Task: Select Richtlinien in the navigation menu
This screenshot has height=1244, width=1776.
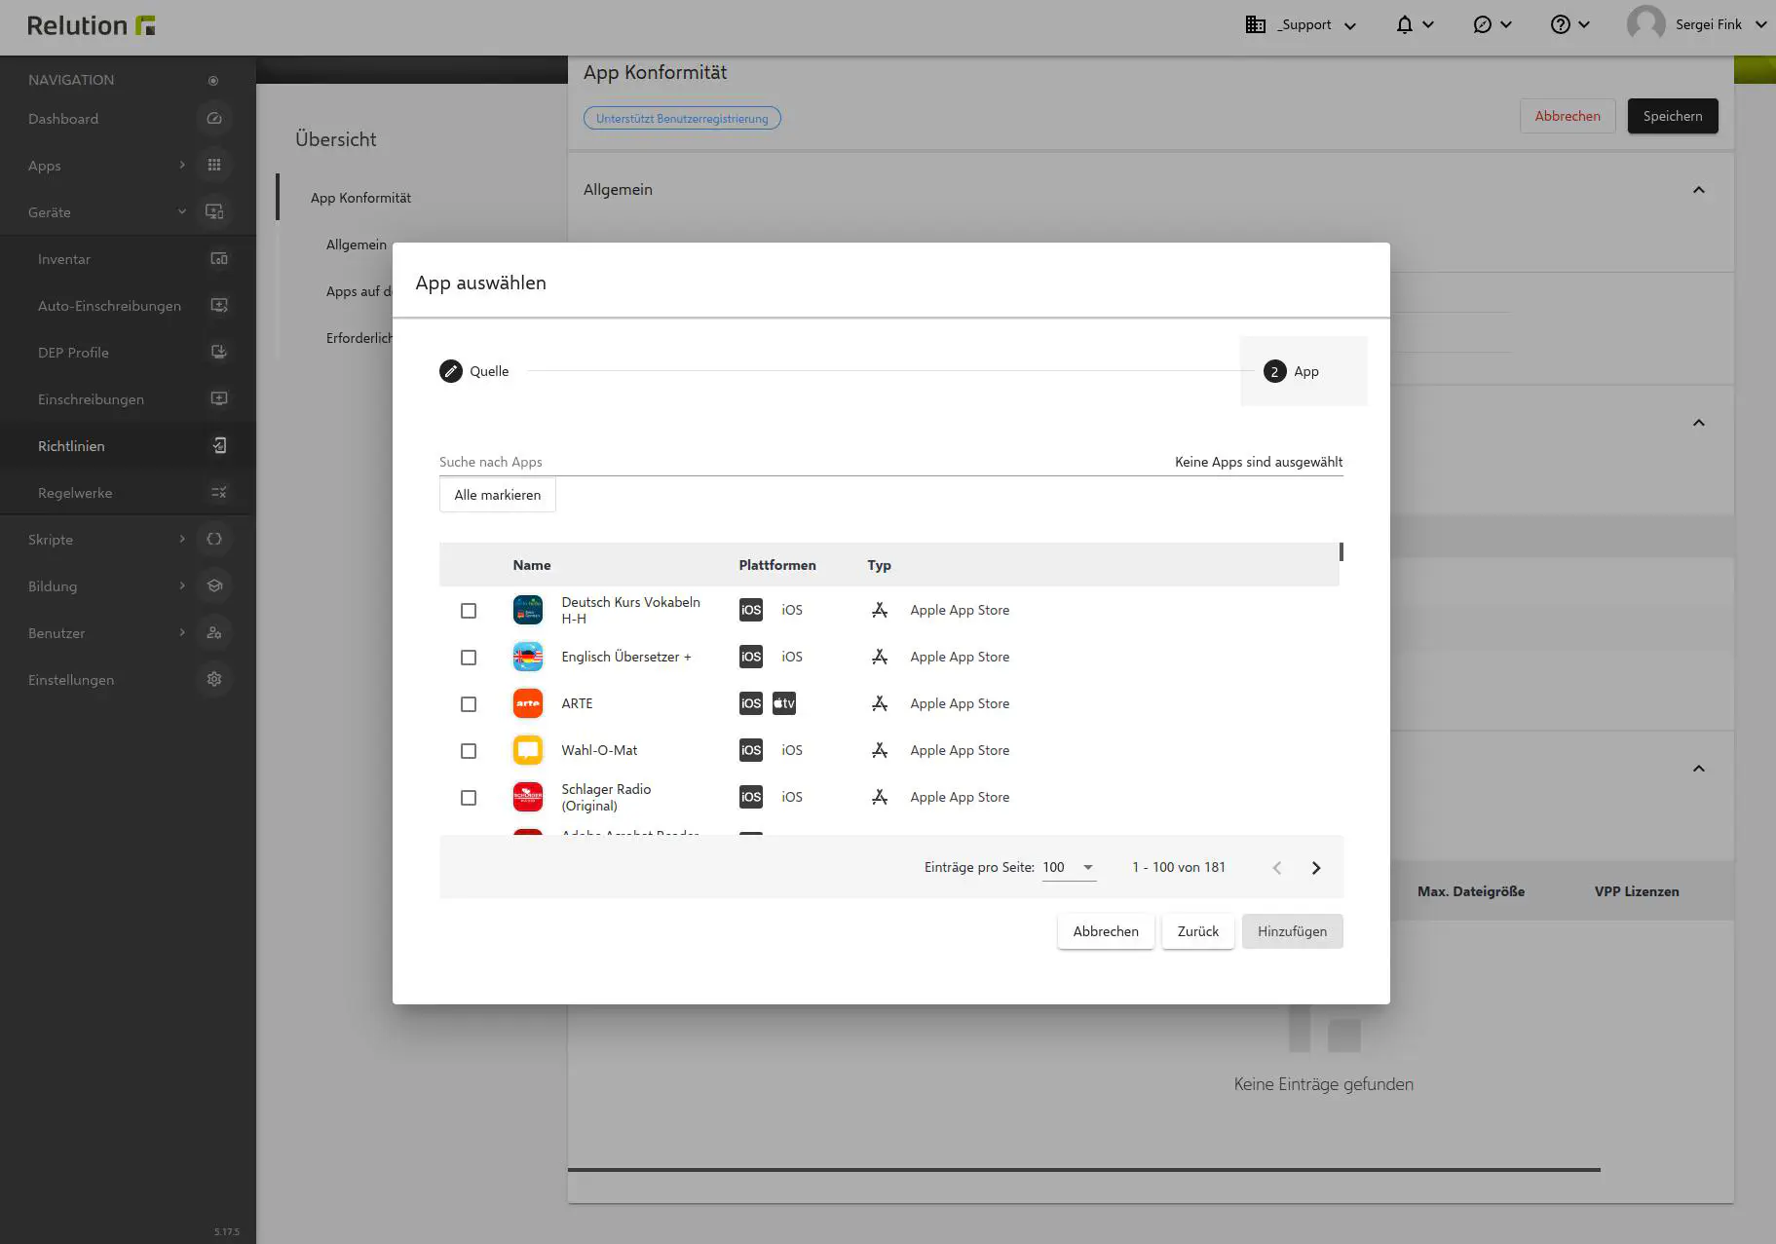Action: click(71, 445)
